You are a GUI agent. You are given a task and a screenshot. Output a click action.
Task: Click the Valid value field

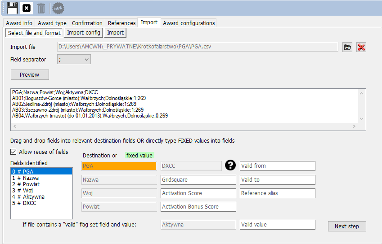[278, 225]
